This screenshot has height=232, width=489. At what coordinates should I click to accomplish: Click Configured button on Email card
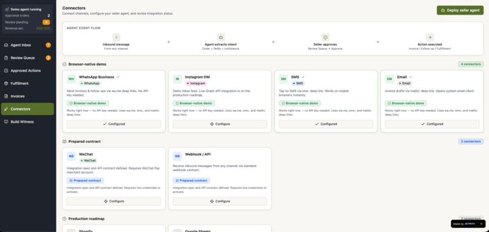click(432, 124)
